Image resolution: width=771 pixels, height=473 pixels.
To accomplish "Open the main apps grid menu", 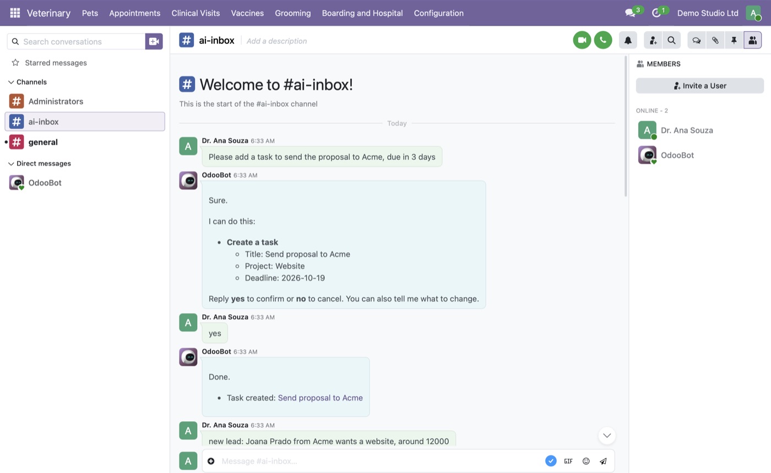I will coord(15,13).
